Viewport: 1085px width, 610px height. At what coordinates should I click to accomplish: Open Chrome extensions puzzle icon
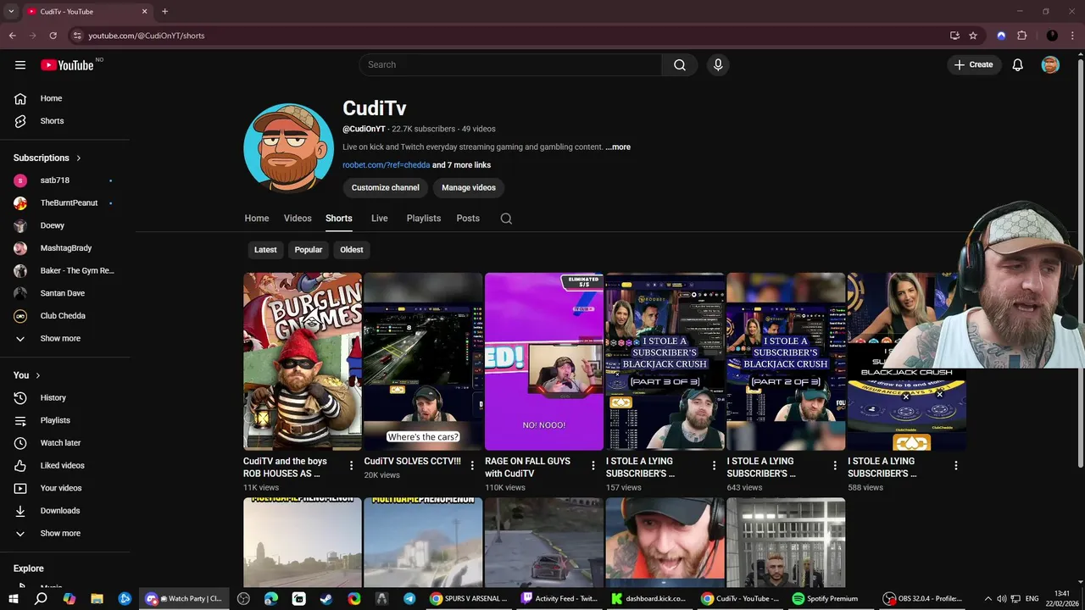[x=1022, y=36]
